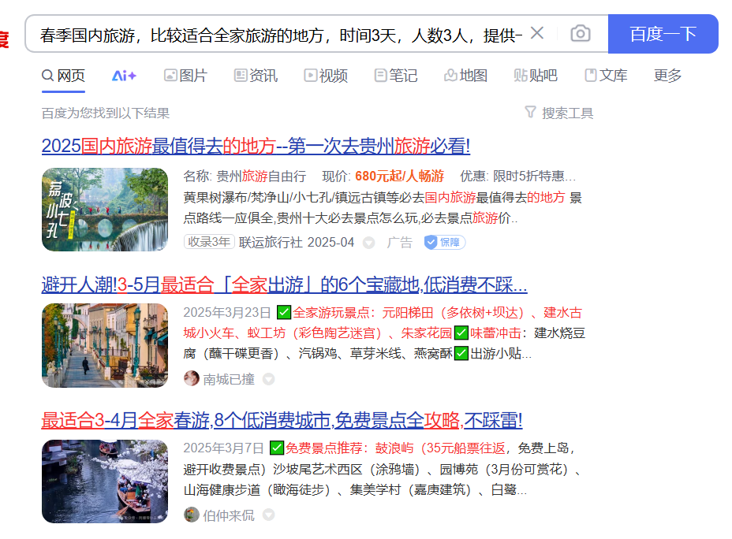Click snippet text 全家游玩景点：元阳梯田
The width and height of the screenshot is (732, 539).
[x=363, y=312]
